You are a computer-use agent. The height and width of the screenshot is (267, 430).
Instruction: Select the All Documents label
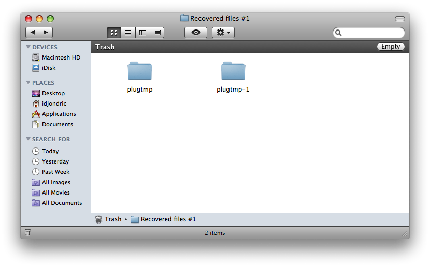[62, 203]
